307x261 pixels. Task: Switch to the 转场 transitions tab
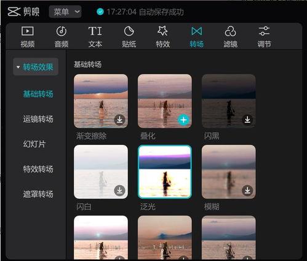[196, 37]
